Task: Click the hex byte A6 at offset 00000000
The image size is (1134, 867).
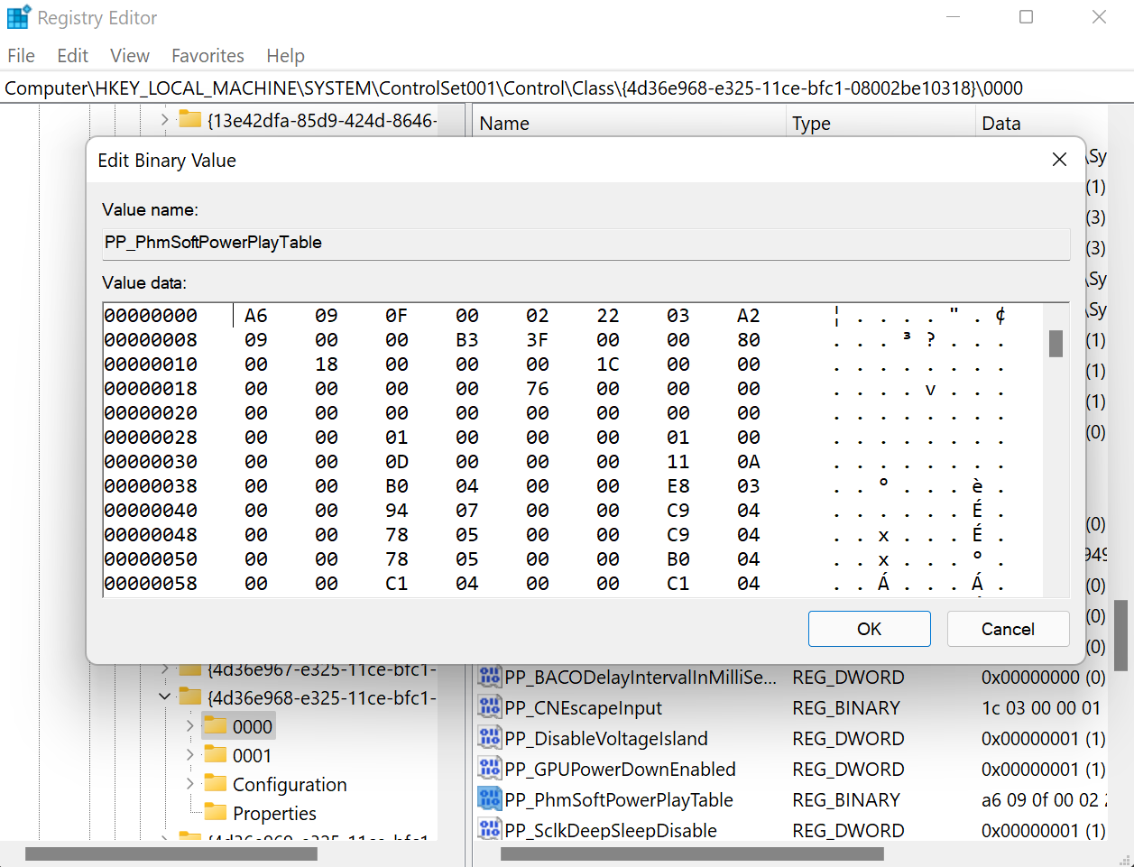Action: click(x=256, y=316)
